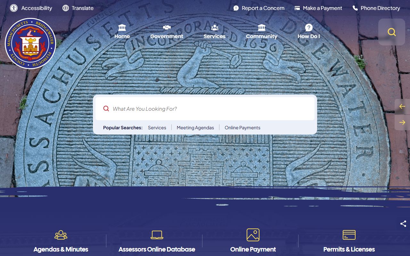Follow the Make a Payment link
Image resolution: width=410 pixels, height=256 pixels.
tap(318, 8)
